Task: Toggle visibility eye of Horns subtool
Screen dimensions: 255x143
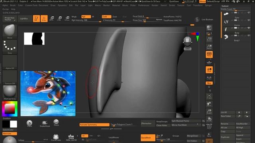Action: click(249, 20)
